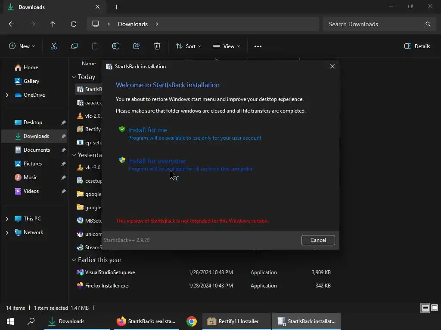441x330 pixels.
Task: Open Music in navigation pane
Action: (34, 177)
